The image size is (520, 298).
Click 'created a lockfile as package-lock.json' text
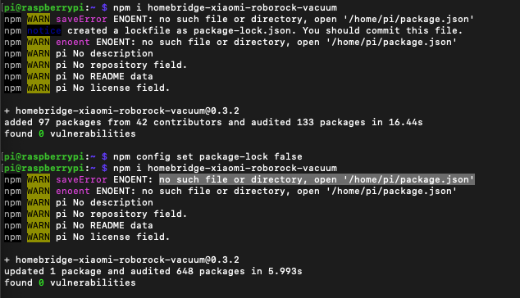[180, 31]
